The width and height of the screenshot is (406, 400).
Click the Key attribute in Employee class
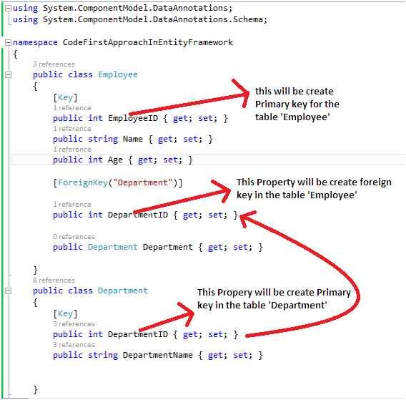point(65,97)
